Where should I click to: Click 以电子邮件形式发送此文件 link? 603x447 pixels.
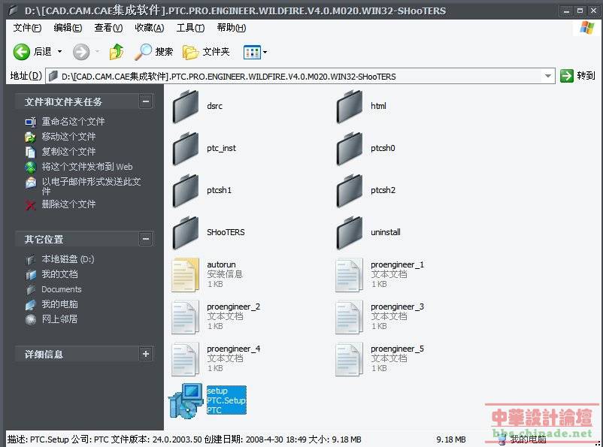[x=91, y=186]
